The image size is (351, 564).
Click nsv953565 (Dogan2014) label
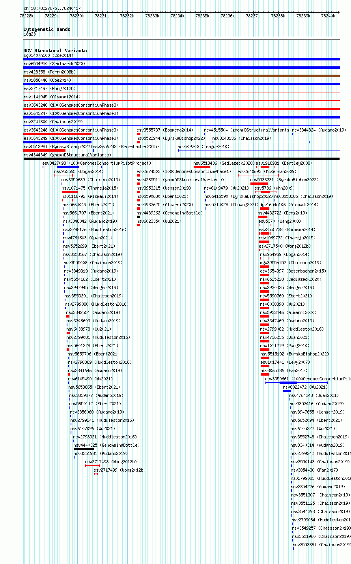(x=79, y=171)
